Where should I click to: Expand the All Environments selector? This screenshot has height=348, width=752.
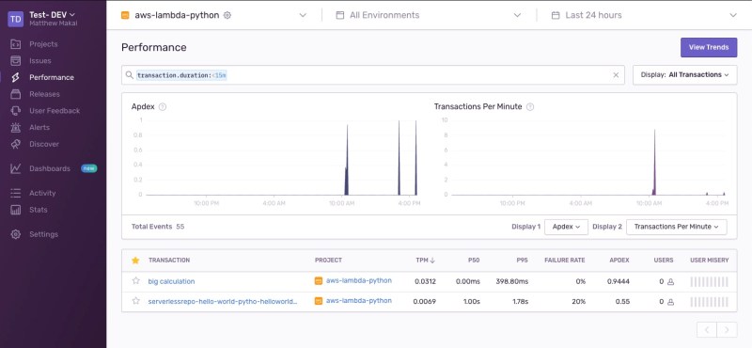[x=428, y=15]
